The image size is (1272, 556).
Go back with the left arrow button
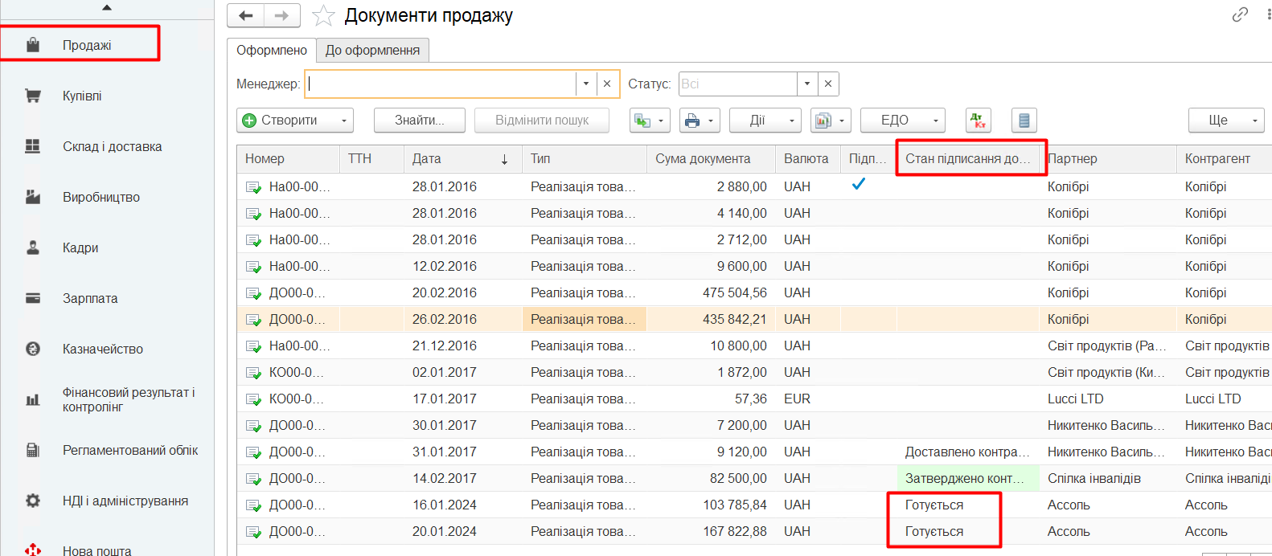tap(246, 15)
